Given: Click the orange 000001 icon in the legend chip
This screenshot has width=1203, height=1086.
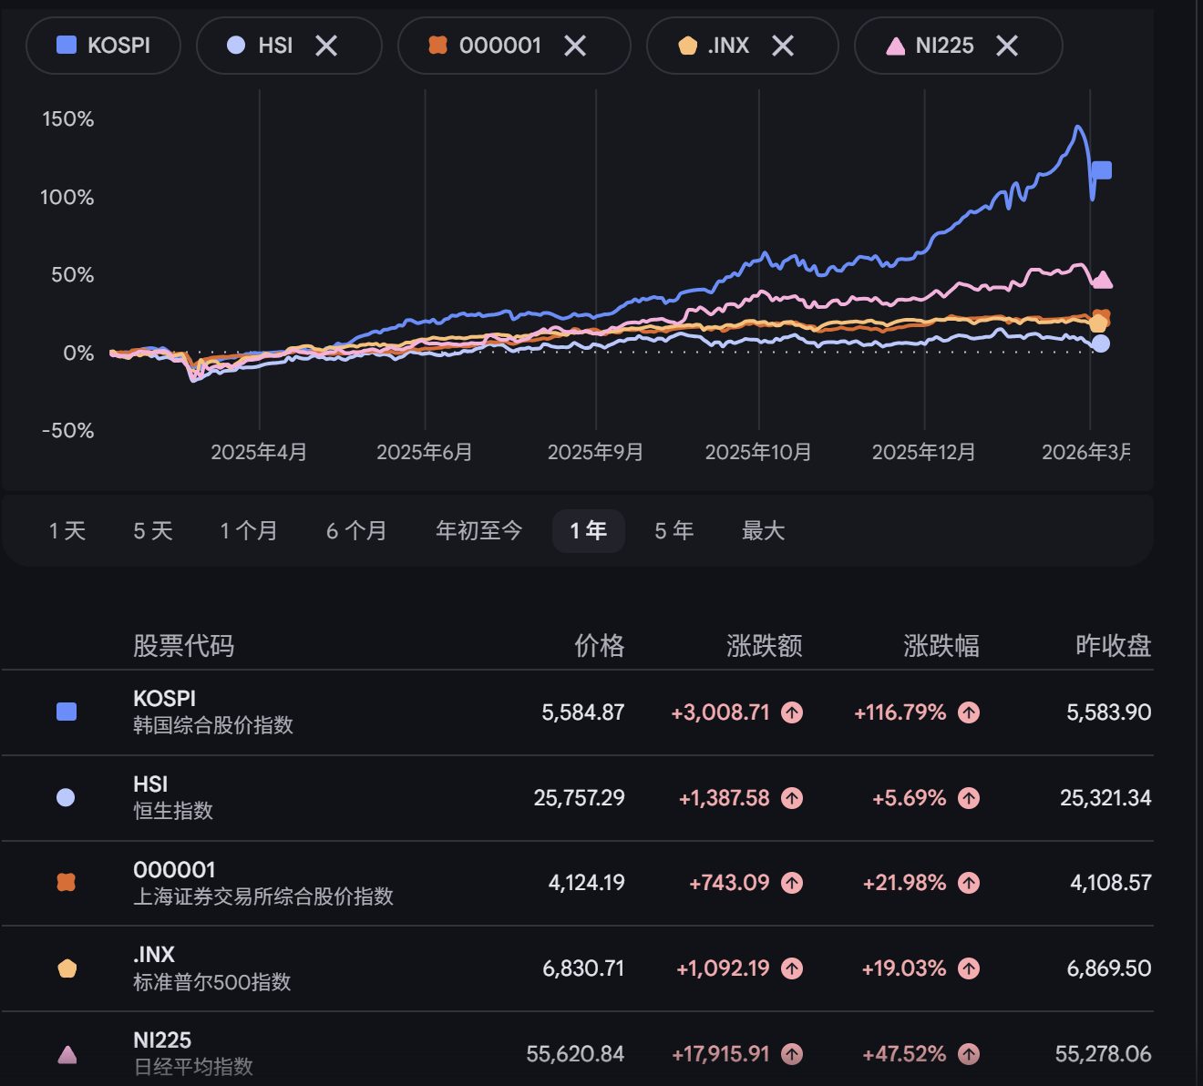Looking at the screenshot, I should tap(438, 45).
